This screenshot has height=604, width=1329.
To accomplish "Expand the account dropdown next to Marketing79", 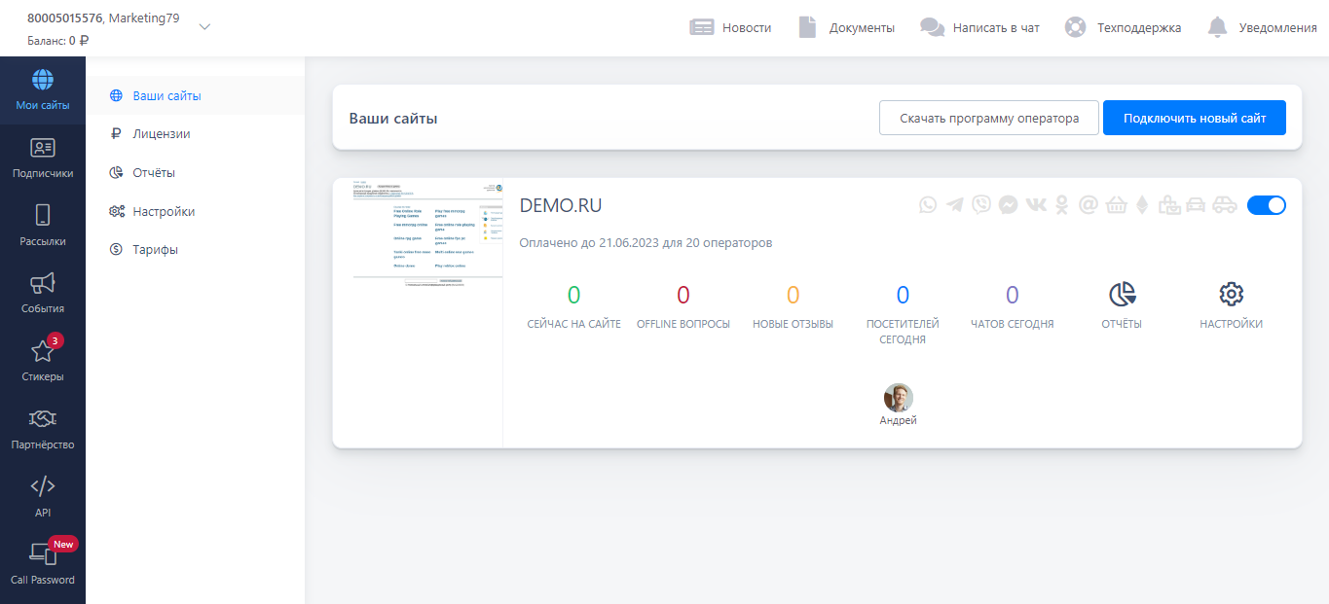I will 204,27.
